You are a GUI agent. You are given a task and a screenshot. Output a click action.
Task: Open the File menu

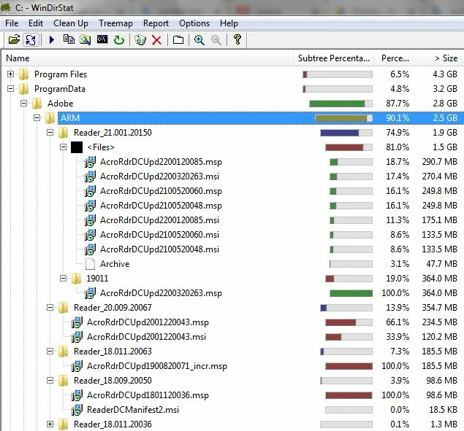click(x=12, y=23)
